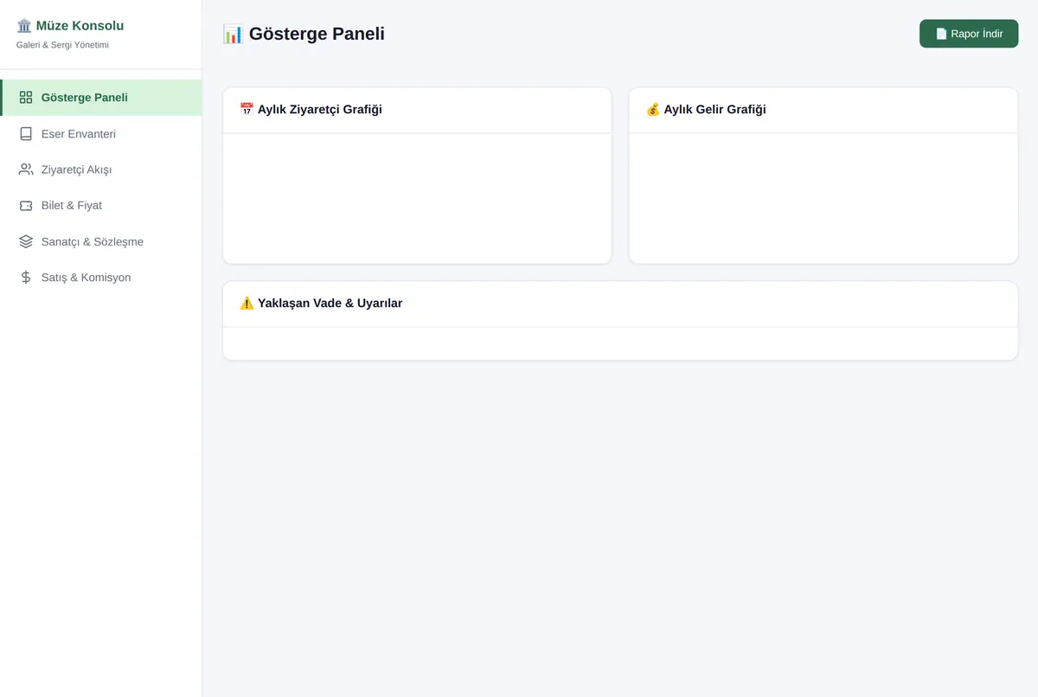Click the warning icon on alerts card
The image size is (1038, 697).
coord(247,304)
